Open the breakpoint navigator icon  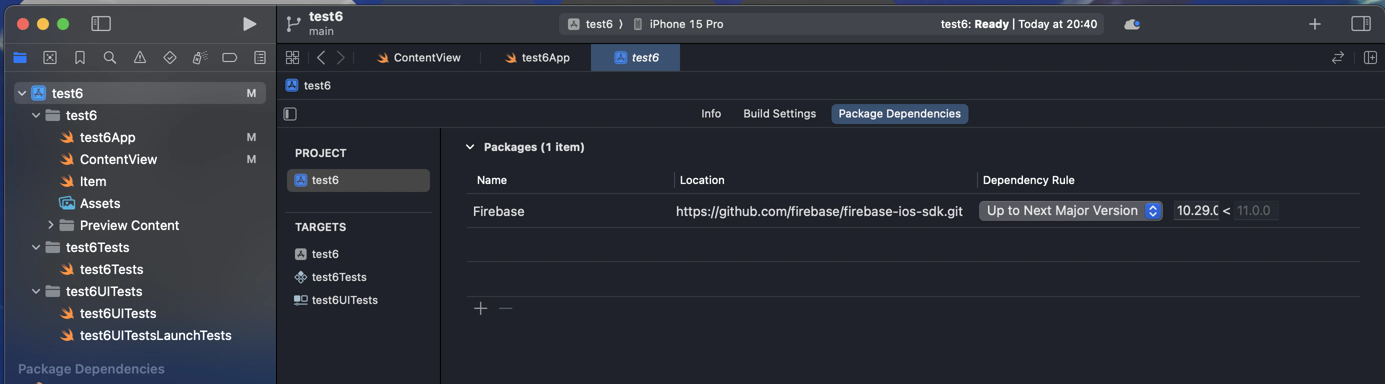pos(229,57)
